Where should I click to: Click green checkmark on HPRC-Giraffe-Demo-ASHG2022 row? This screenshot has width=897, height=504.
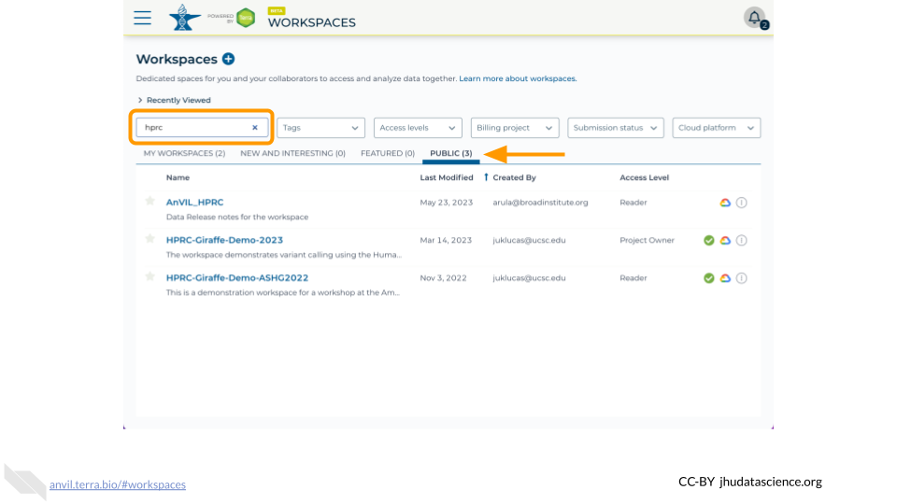709,278
